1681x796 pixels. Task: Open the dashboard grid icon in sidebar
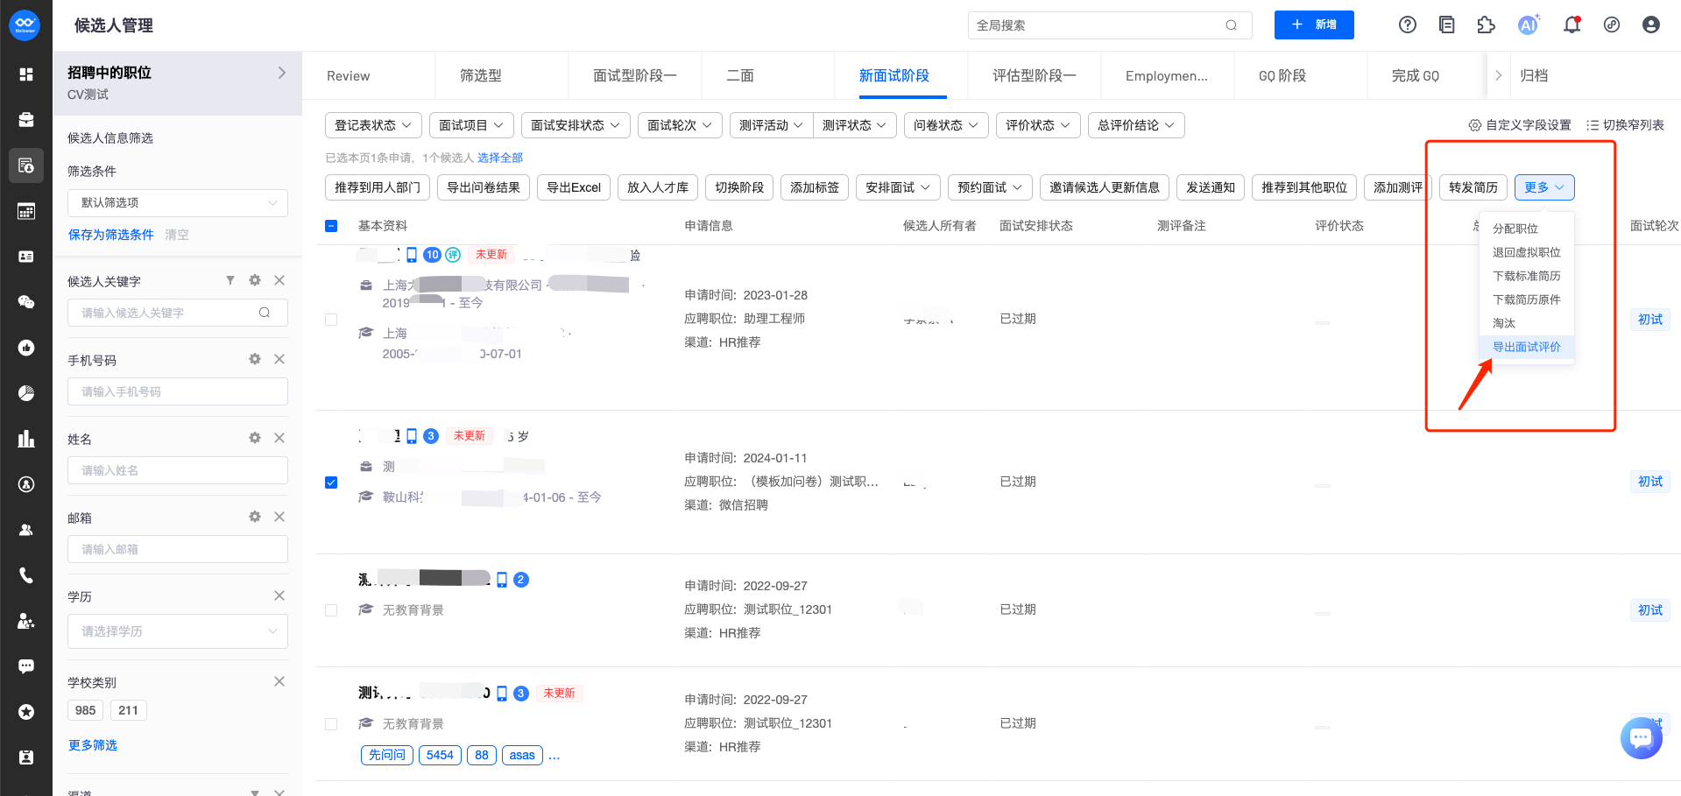pyautogui.click(x=26, y=74)
